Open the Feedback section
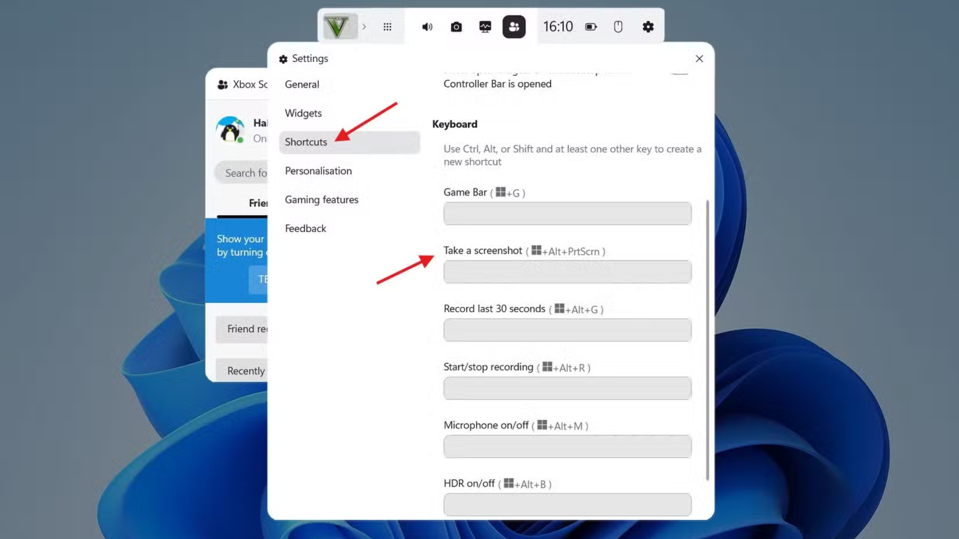The width and height of the screenshot is (959, 539). point(305,229)
